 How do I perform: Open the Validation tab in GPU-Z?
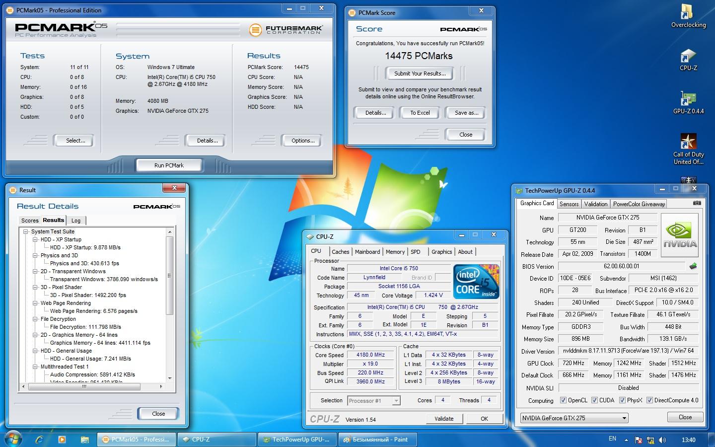[596, 204]
